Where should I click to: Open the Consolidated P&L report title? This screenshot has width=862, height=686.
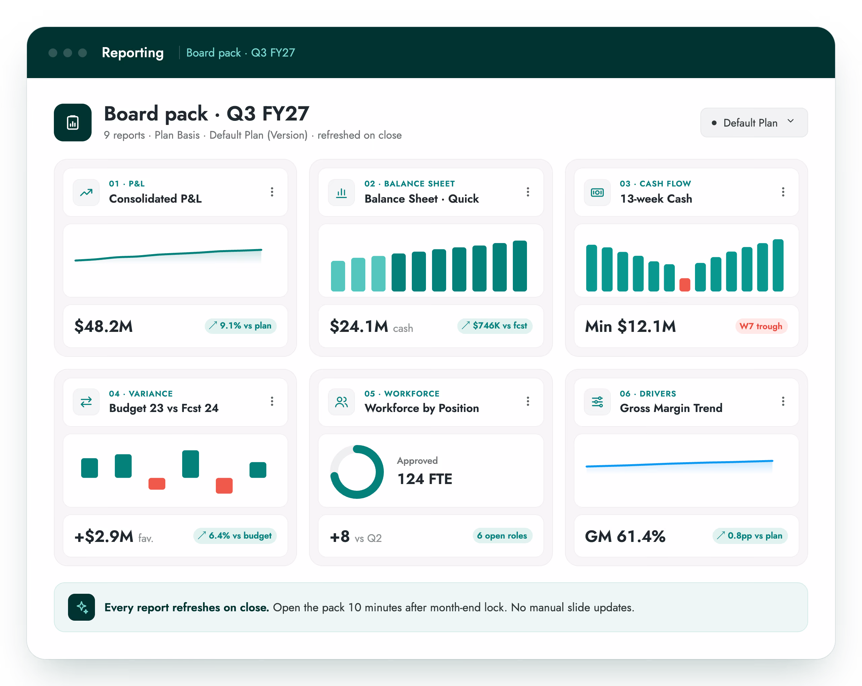[x=155, y=199]
